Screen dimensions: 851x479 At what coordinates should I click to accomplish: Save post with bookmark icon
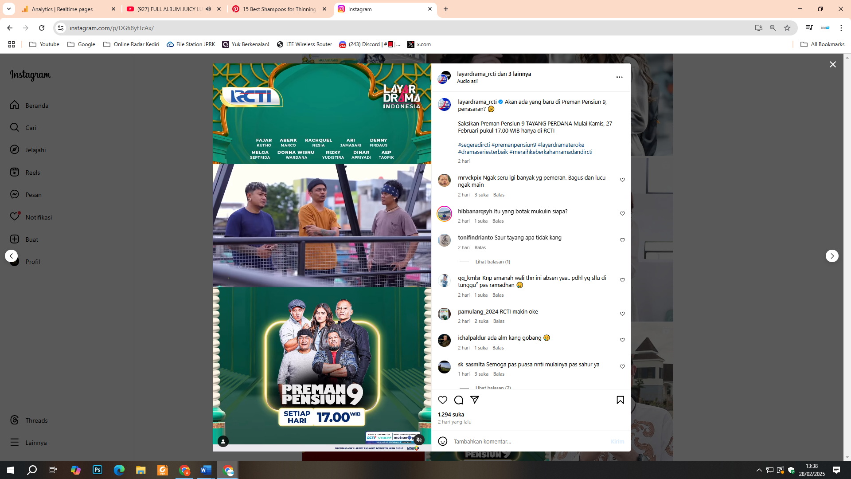[x=620, y=400]
